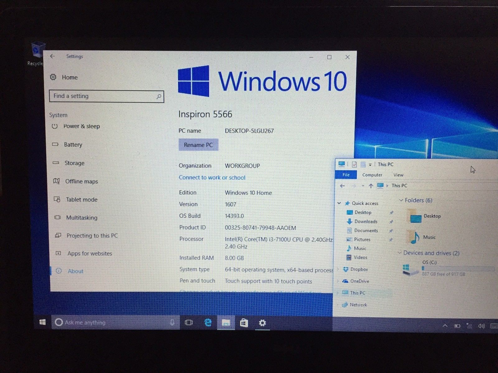Select the About page in Settings
The height and width of the screenshot is (373, 498).
[x=70, y=271]
